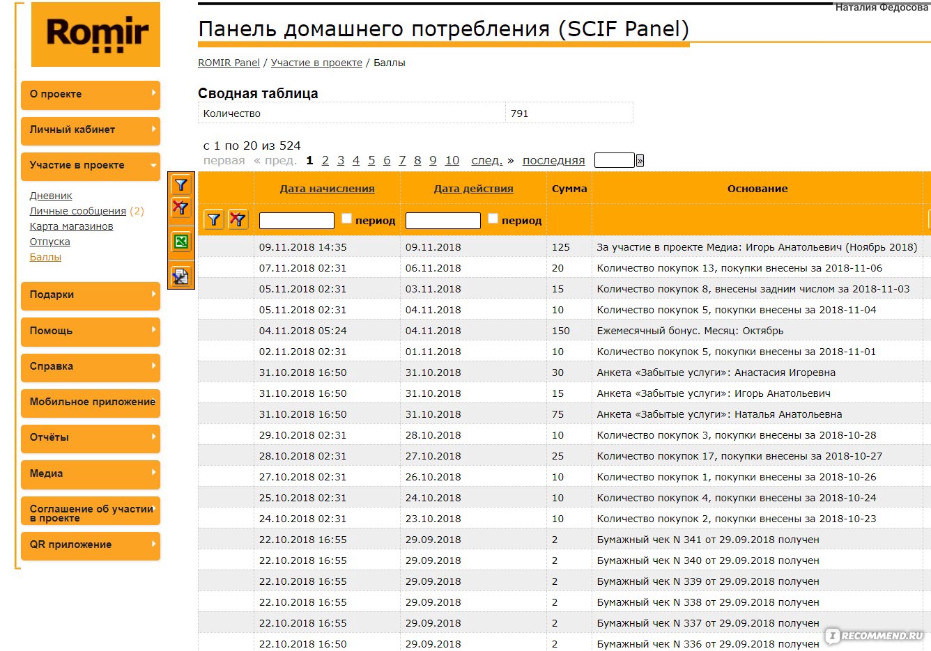
Task: Select Количество покупок 13 entry
Action: (739, 268)
